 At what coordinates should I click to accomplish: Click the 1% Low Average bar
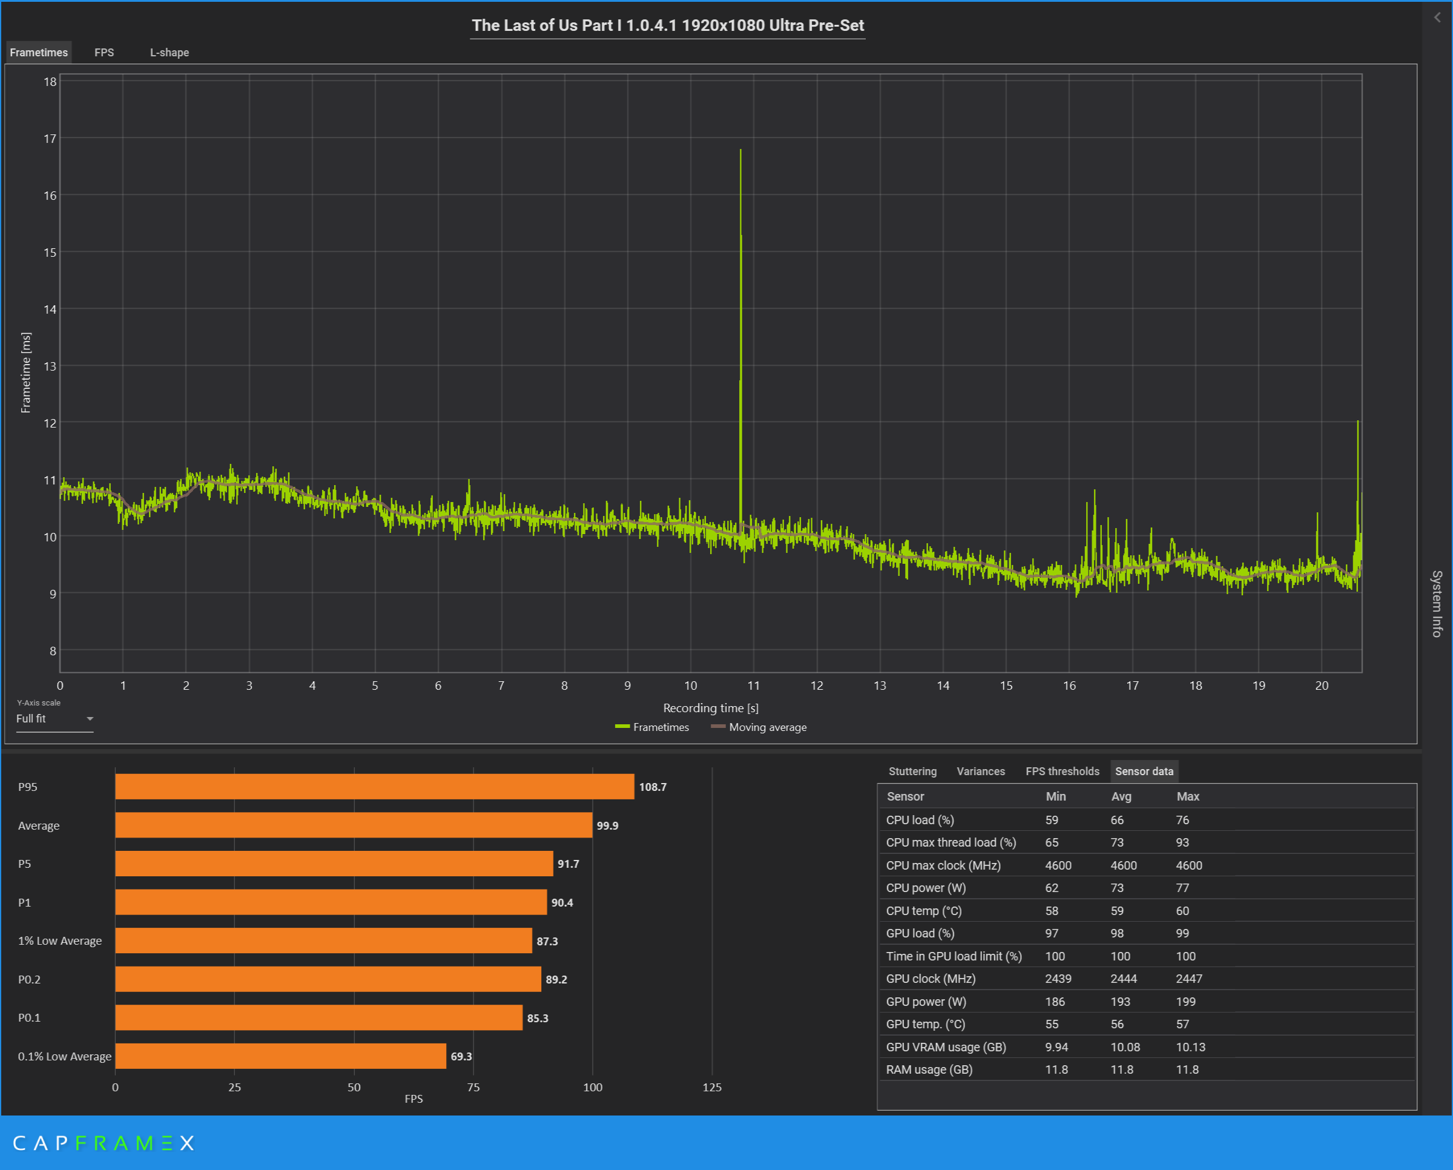coord(323,940)
